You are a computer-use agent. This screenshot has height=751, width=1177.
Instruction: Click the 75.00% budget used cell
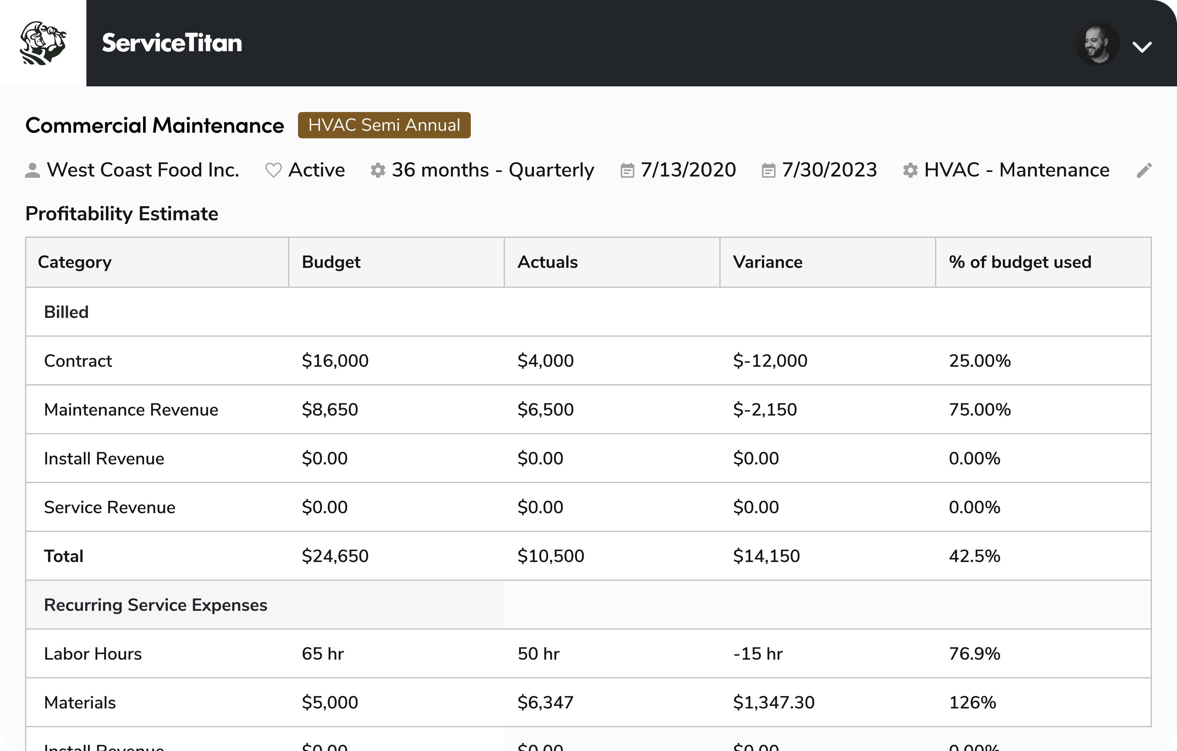pos(979,410)
